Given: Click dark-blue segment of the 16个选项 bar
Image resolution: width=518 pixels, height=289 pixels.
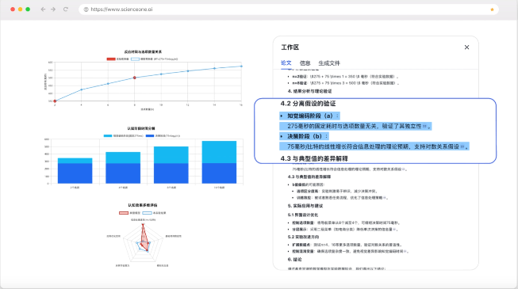Looking at the screenshot, I should pyautogui.click(x=219, y=173).
